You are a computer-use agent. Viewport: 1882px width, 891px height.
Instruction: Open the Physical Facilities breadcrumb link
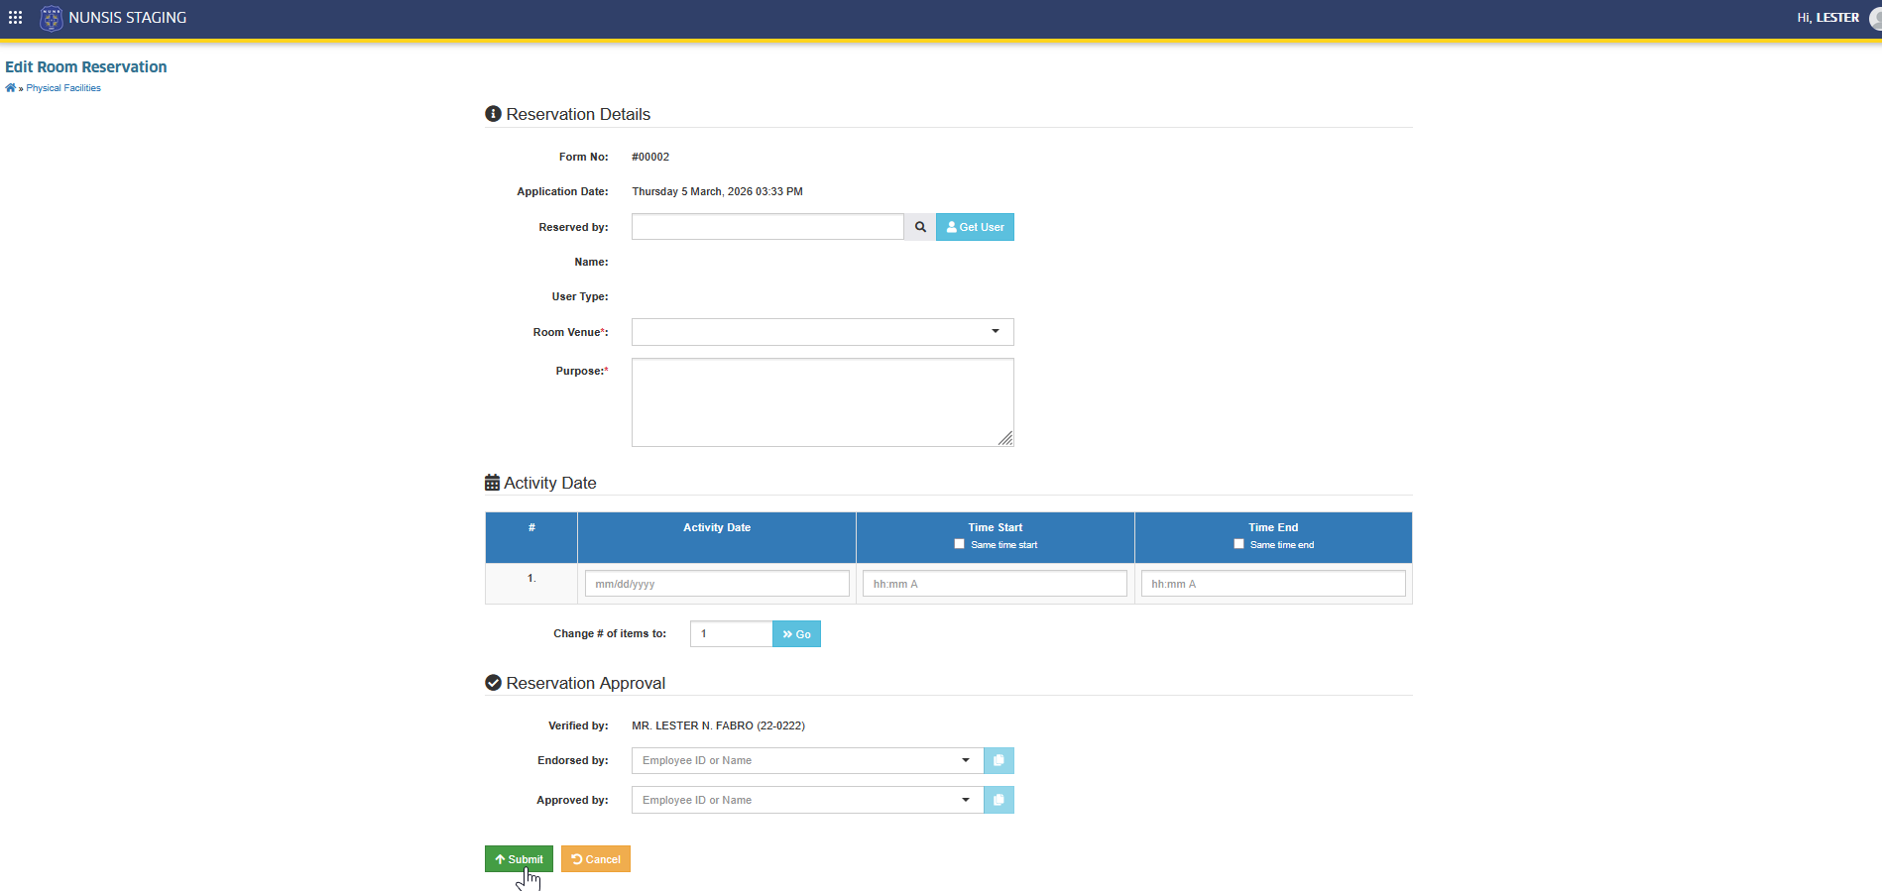pos(63,88)
